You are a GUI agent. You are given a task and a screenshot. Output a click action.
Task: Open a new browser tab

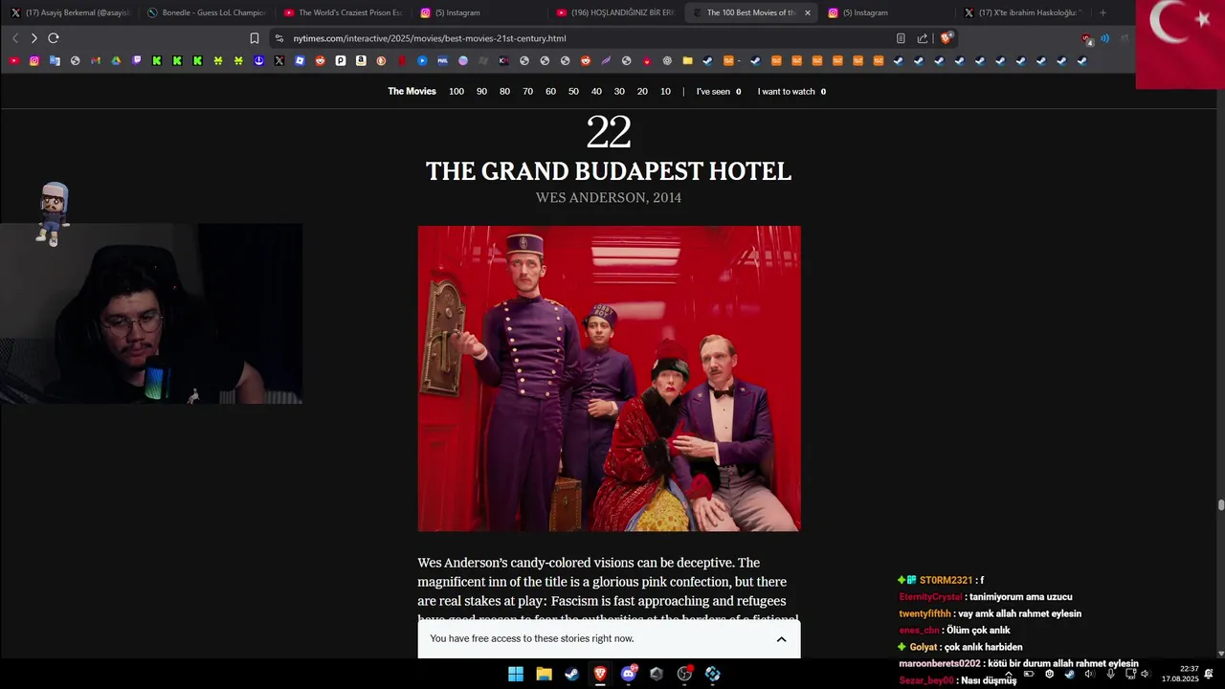(1102, 12)
